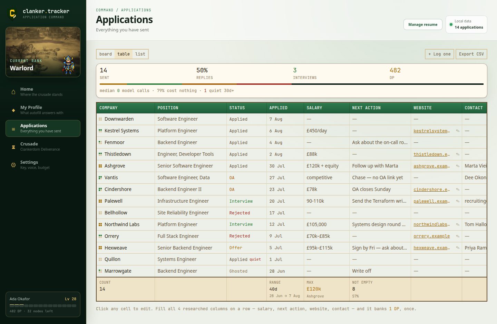This screenshot has width=497, height=324.
Task: Click the Local data 14 applications badge
Action: [466, 24]
